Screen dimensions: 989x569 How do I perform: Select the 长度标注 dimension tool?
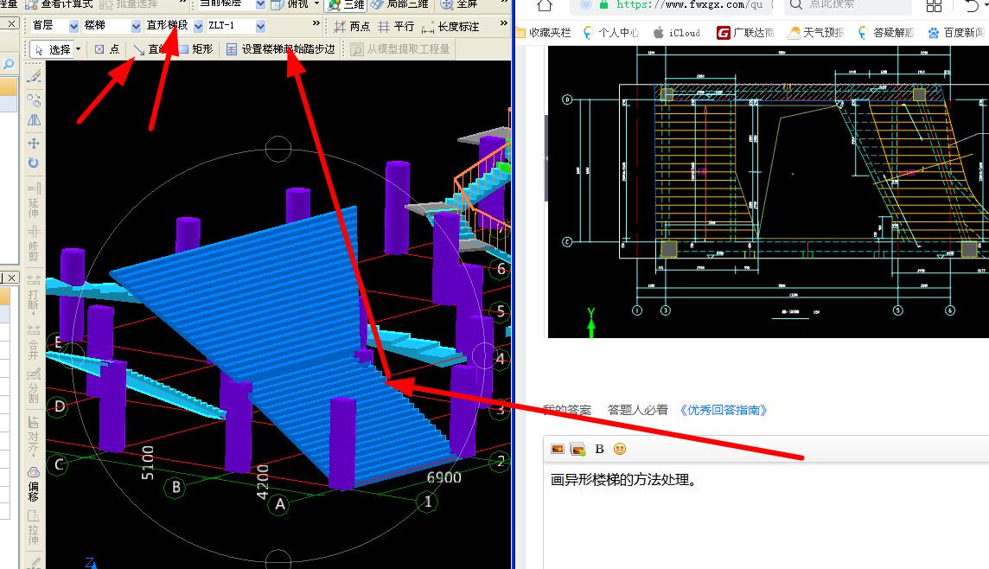click(x=450, y=27)
